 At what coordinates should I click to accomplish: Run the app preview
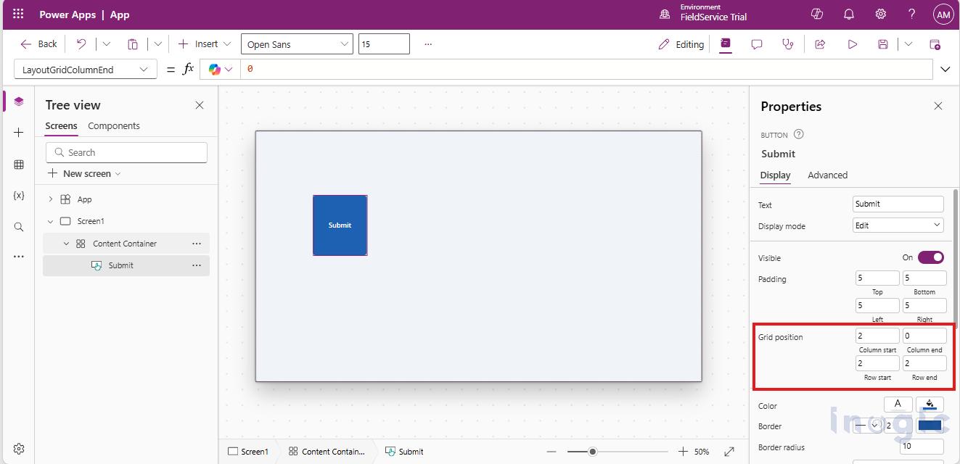[x=852, y=43]
